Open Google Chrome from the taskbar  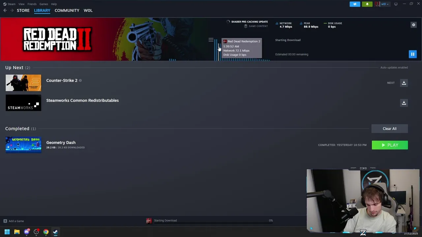point(46,232)
